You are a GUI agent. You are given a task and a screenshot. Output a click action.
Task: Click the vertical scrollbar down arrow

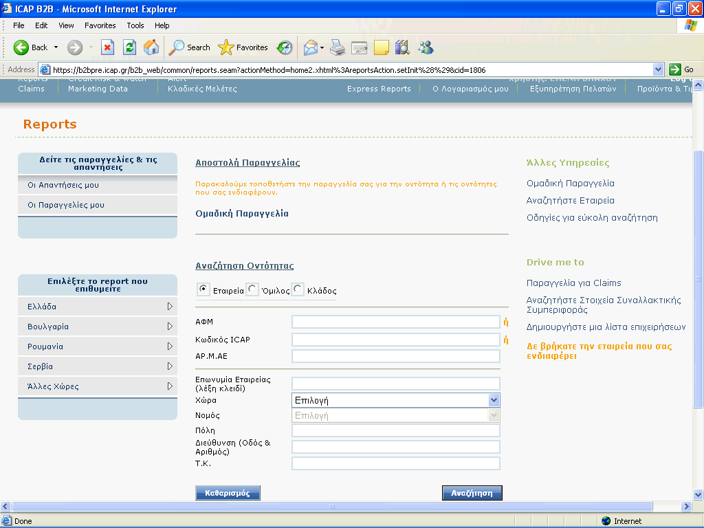tap(698, 495)
